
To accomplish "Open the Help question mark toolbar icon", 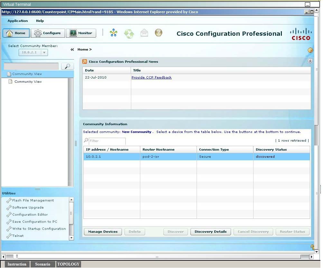I will (159, 33).
